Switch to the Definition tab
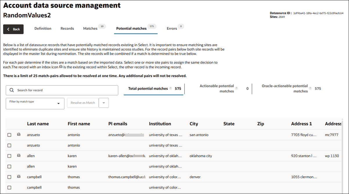 pos(43,28)
